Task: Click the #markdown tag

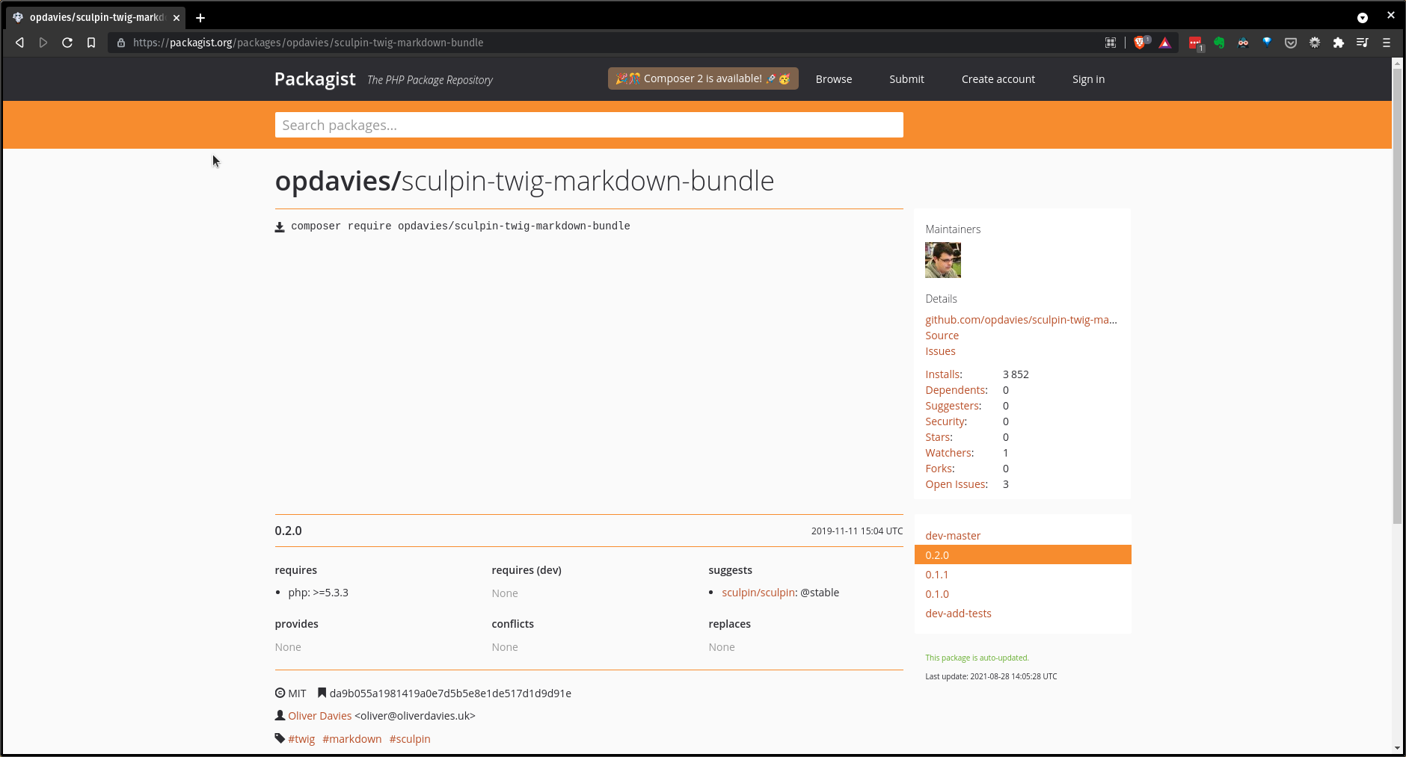Action: coord(351,739)
